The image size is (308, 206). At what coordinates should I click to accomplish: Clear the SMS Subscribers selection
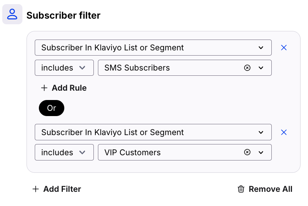(x=247, y=68)
